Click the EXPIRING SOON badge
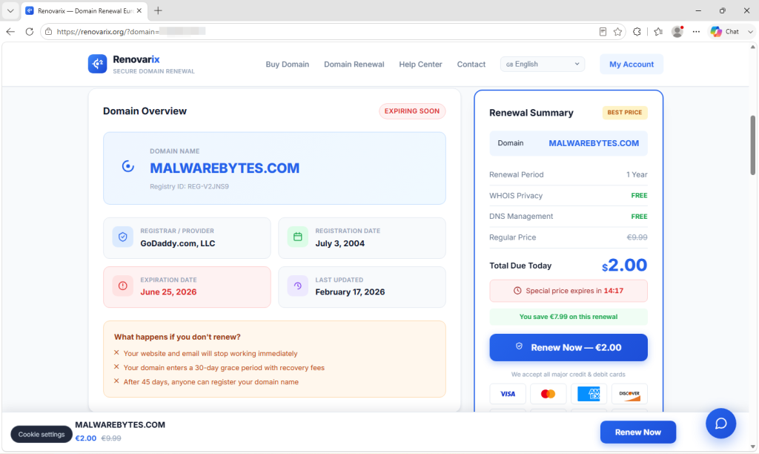 [x=412, y=111]
